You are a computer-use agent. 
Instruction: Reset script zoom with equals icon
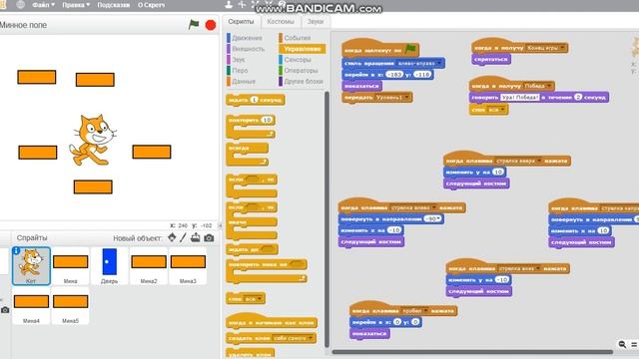click(634, 344)
